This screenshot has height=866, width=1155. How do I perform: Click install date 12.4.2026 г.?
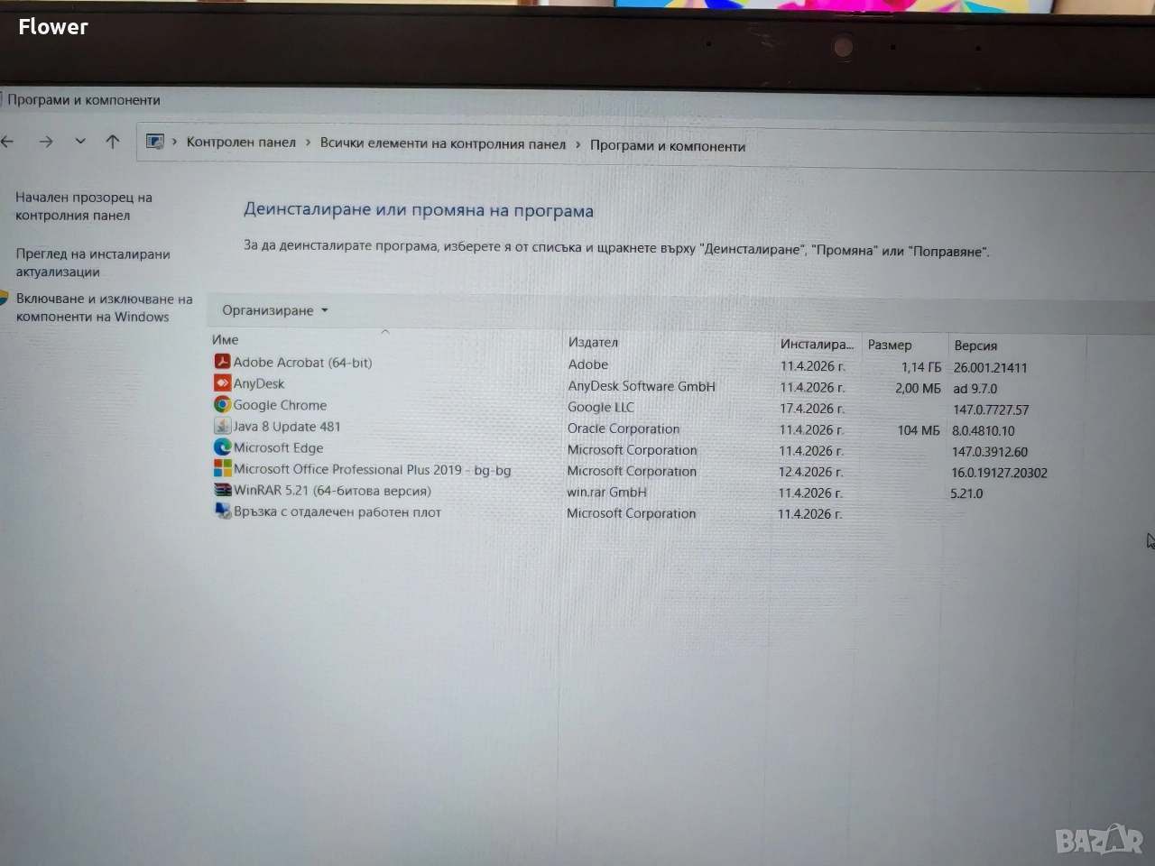(x=811, y=472)
